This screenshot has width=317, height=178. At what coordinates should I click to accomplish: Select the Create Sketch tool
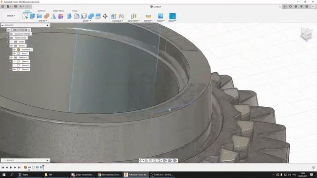click(25, 16)
